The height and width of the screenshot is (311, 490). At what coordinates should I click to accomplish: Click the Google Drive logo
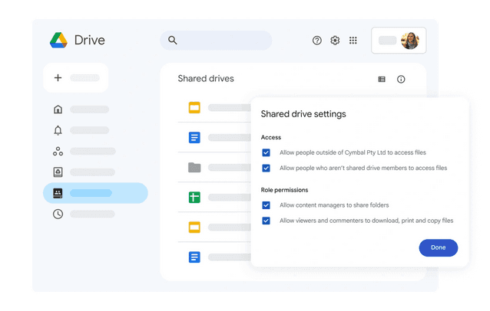58,40
